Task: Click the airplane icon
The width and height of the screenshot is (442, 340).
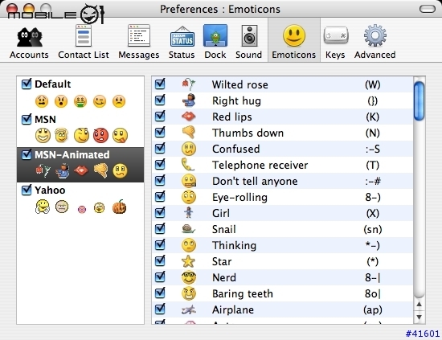Action: pos(189,309)
